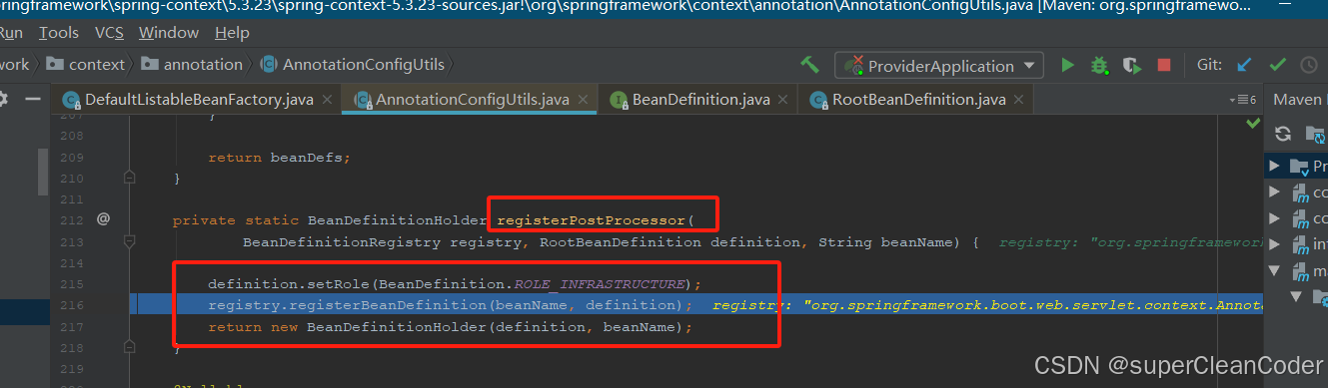Expand the first Maven tree node 'Pr'
1328x388 pixels.
click(1274, 166)
